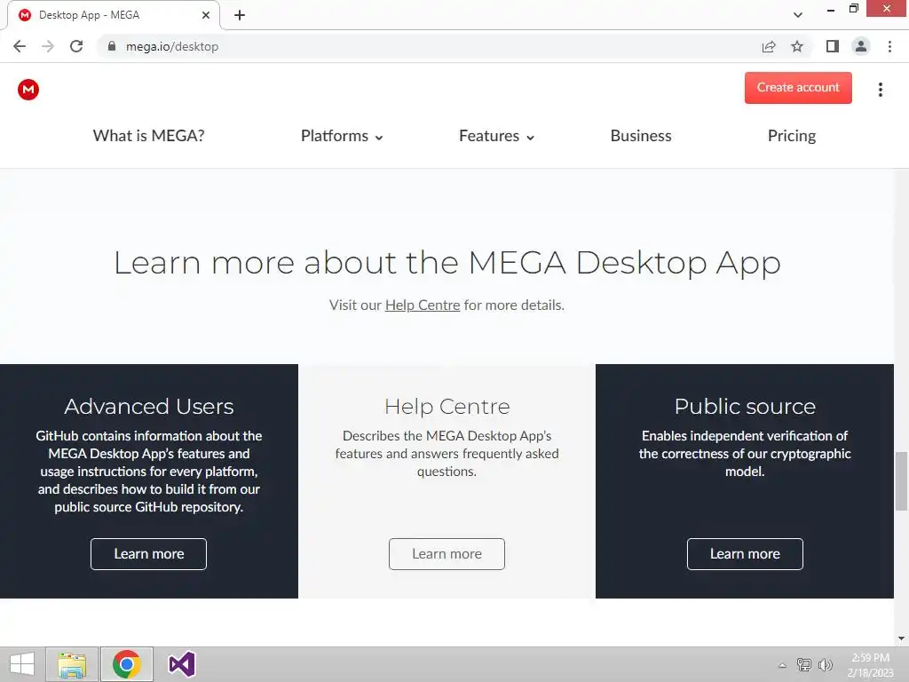Viewport: 909px width, 682px height.
Task: Follow the Help Centre link
Action: click(x=422, y=305)
